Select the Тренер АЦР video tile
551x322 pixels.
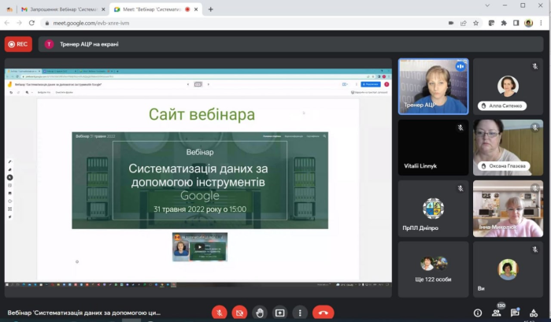click(433, 87)
